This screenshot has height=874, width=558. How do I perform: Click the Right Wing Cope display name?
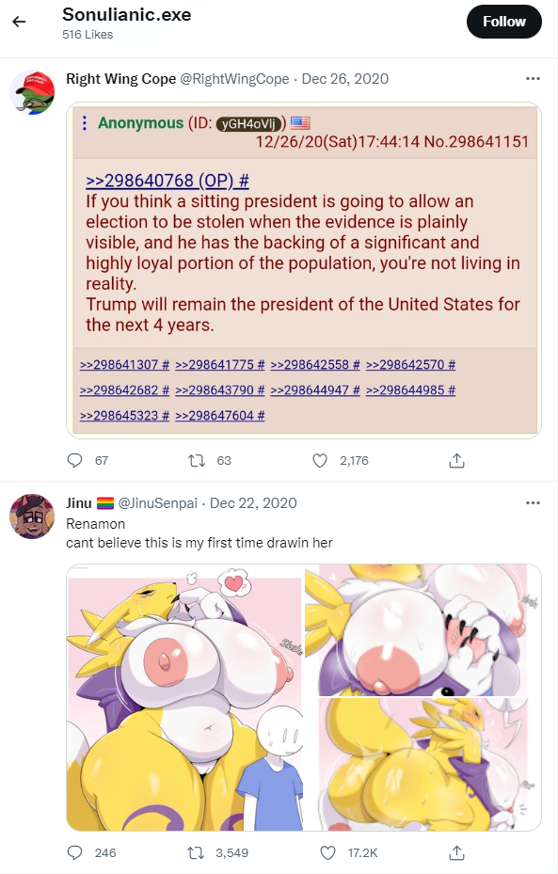click(121, 79)
